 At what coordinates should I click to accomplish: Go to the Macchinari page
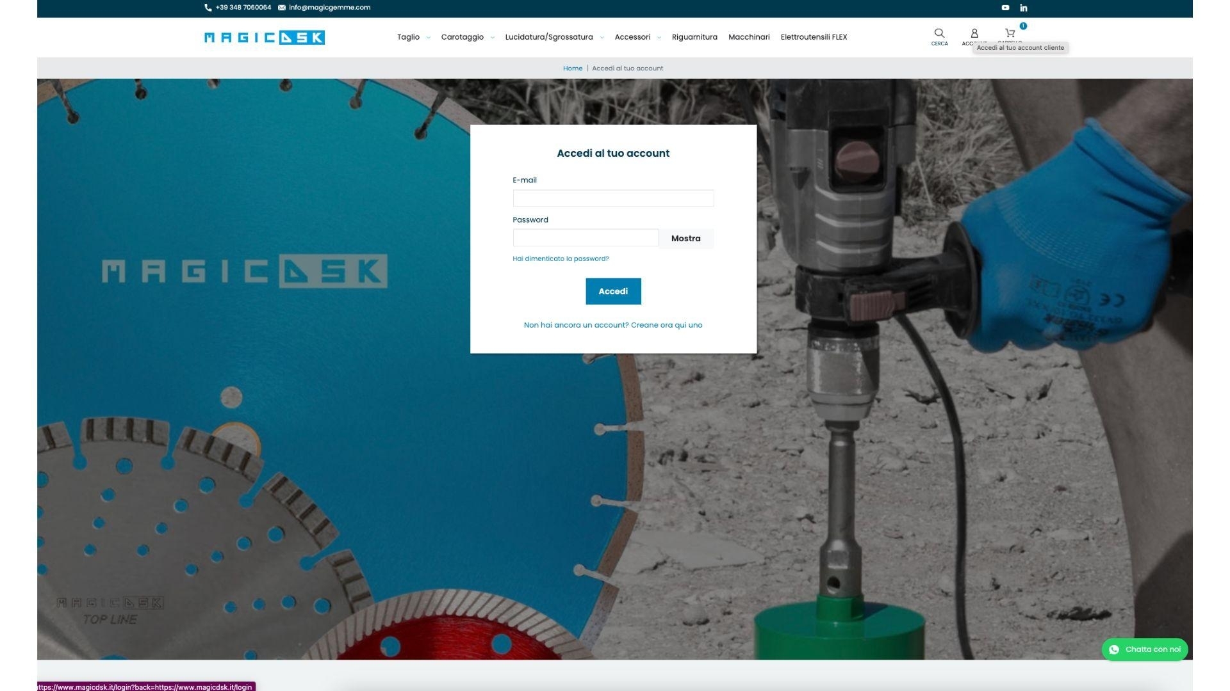(749, 37)
